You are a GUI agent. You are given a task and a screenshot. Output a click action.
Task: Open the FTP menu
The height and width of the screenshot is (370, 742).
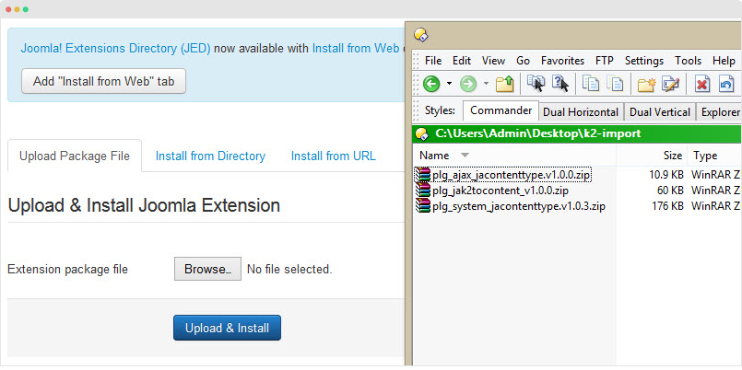coord(605,61)
